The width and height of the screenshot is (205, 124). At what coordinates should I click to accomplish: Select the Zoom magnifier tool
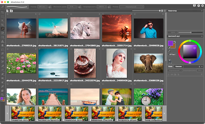click(2, 95)
